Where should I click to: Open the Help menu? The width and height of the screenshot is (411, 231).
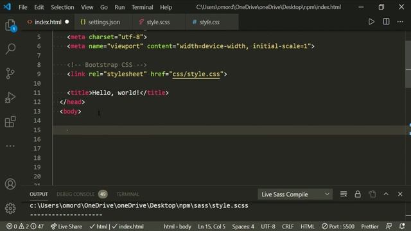coord(166,7)
